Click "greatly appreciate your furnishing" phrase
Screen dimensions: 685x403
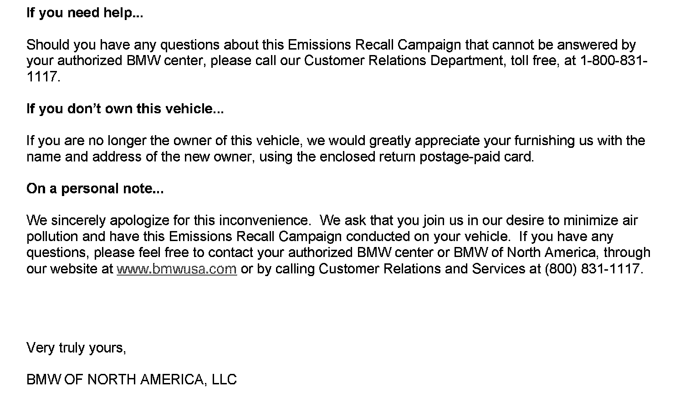[x=468, y=141]
